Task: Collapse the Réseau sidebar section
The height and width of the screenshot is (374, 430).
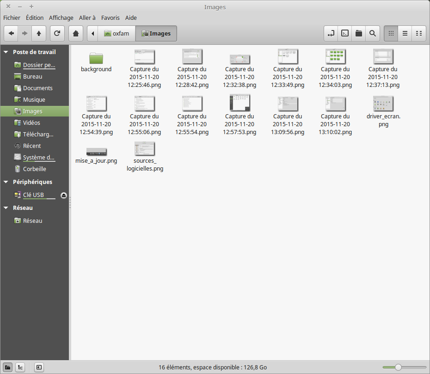Action: coord(6,208)
